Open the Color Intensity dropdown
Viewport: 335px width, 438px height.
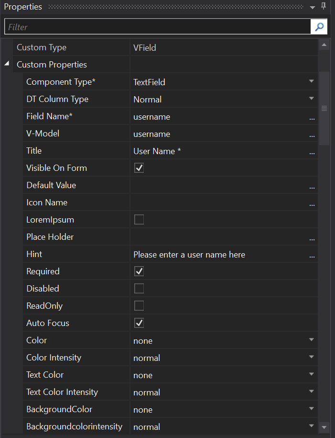click(x=312, y=357)
